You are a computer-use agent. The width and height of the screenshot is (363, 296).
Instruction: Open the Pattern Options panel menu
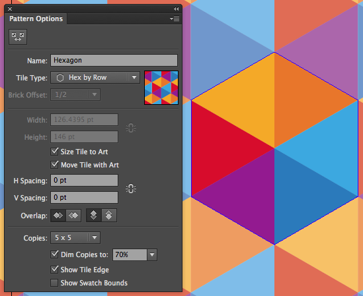[x=175, y=18]
